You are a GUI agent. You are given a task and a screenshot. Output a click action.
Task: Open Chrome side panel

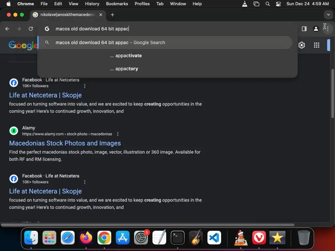304,29
